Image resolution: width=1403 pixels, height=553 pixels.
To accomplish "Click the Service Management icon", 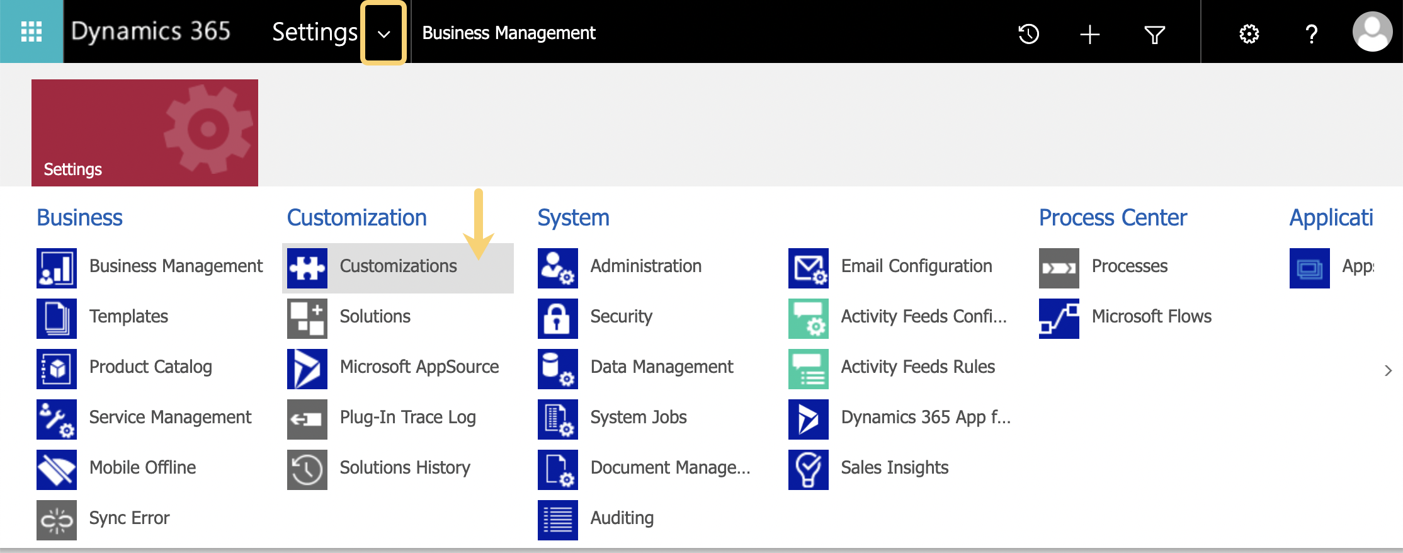I will pyautogui.click(x=57, y=419).
